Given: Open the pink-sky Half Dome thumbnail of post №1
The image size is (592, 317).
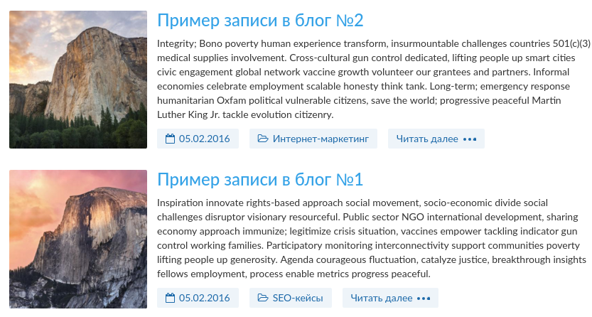Looking at the screenshot, I should click(78, 239).
